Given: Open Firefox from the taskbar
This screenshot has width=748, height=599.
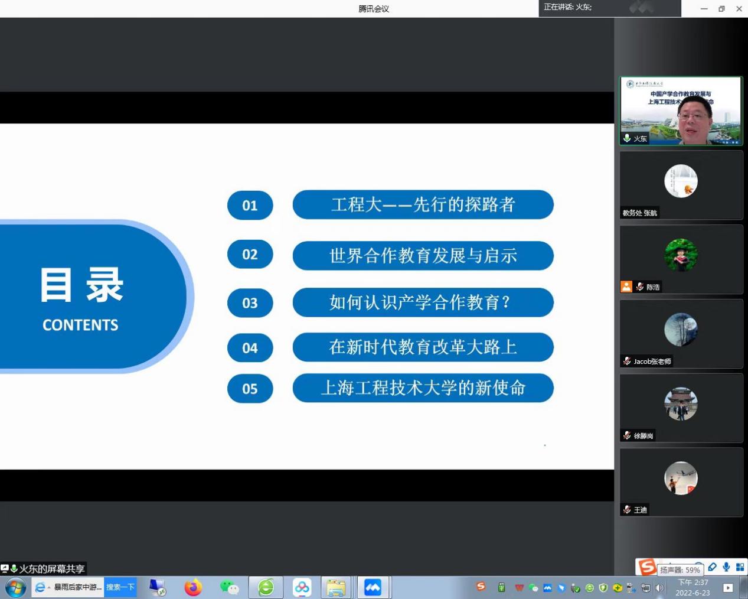Looking at the screenshot, I should 193,588.
